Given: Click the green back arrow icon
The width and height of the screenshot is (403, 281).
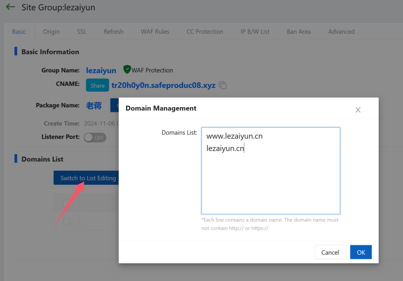Looking at the screenshot, I should tap(10, 7).
